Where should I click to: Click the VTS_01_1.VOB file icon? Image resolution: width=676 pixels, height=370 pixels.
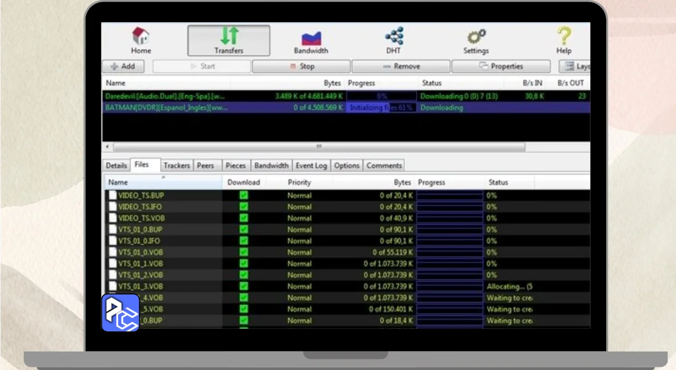coord(112,264)
